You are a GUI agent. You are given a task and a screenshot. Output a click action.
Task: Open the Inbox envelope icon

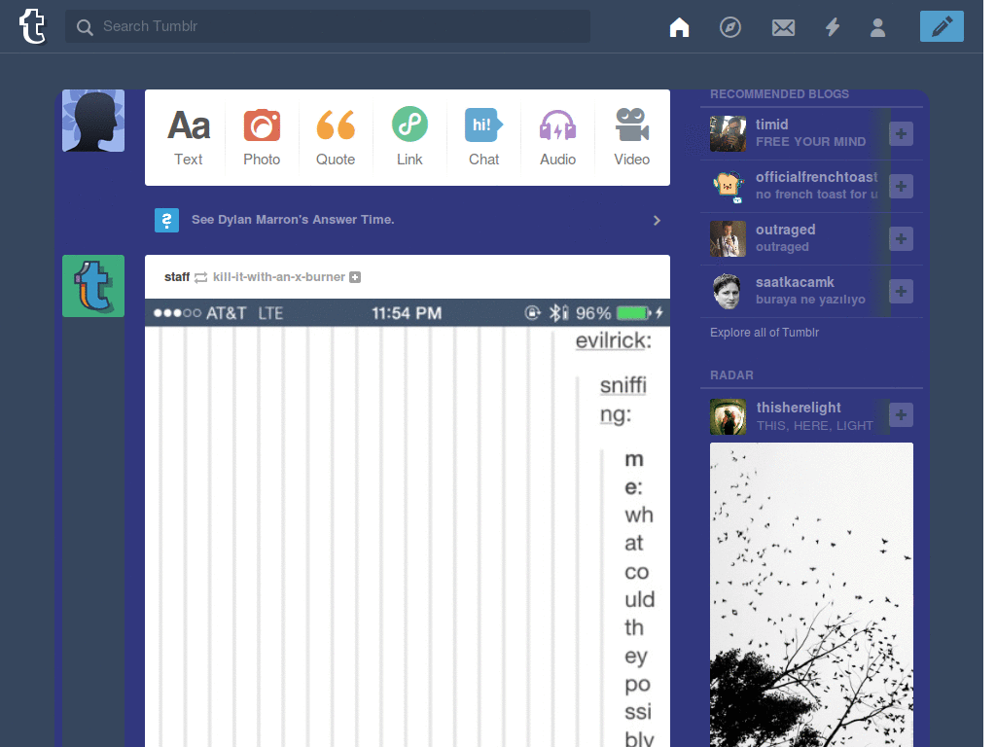(x=783, y=27)
